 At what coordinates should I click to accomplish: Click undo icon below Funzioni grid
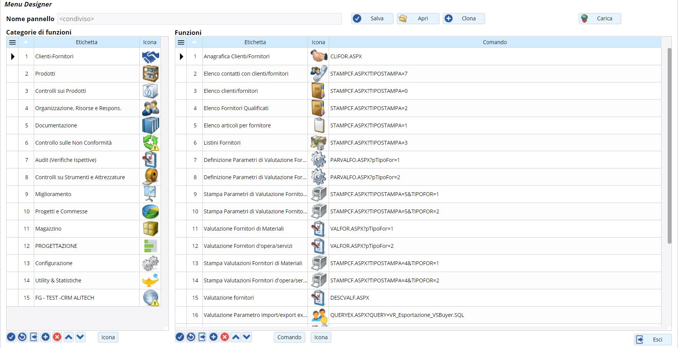[x=191, y=337]
